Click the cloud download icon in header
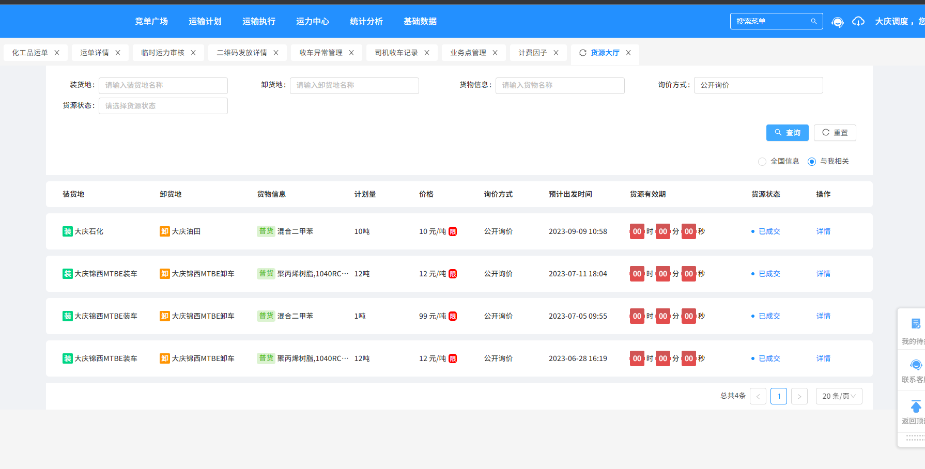Image resolution: width=925 pixels, height=469 pixels. [x=858, y=21]
